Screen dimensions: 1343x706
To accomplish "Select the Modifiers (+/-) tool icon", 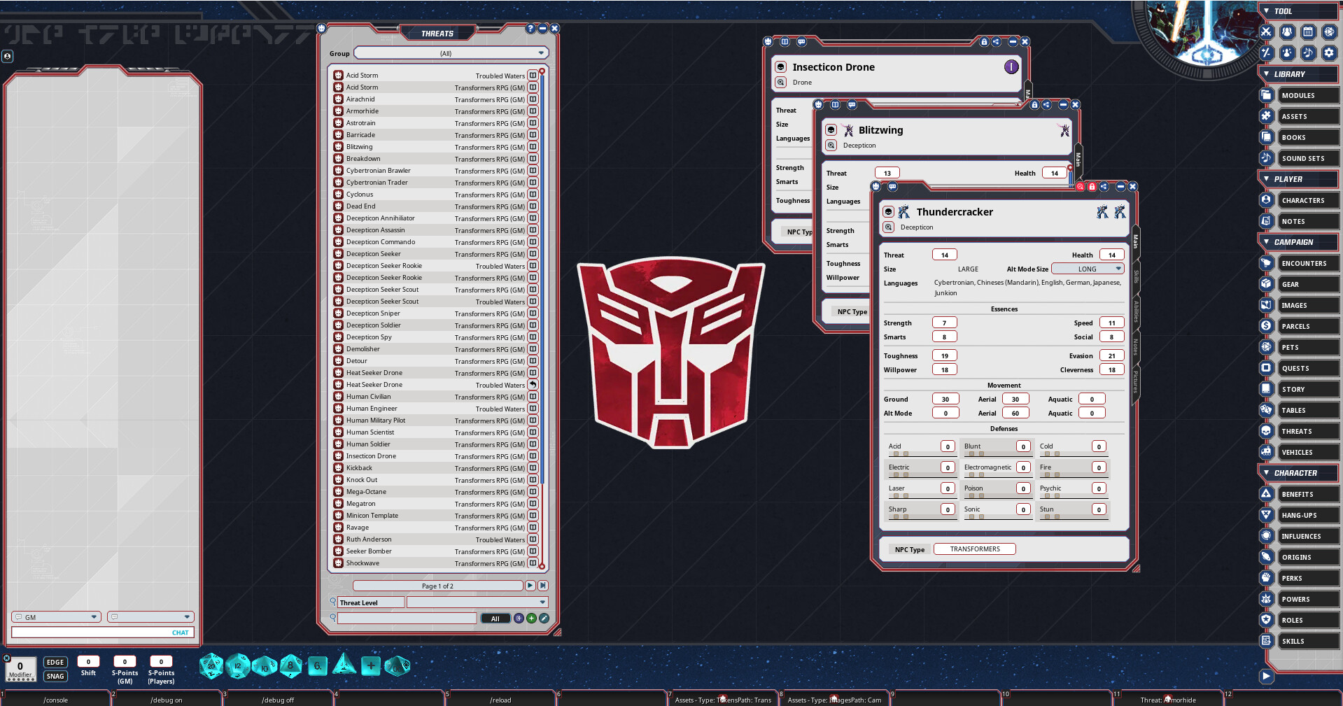I will [x=1265, y=52].
